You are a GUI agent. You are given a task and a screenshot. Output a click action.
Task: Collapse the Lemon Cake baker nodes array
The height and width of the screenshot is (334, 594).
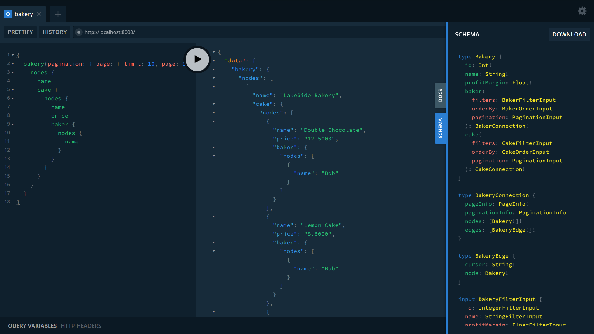(214, 251)
